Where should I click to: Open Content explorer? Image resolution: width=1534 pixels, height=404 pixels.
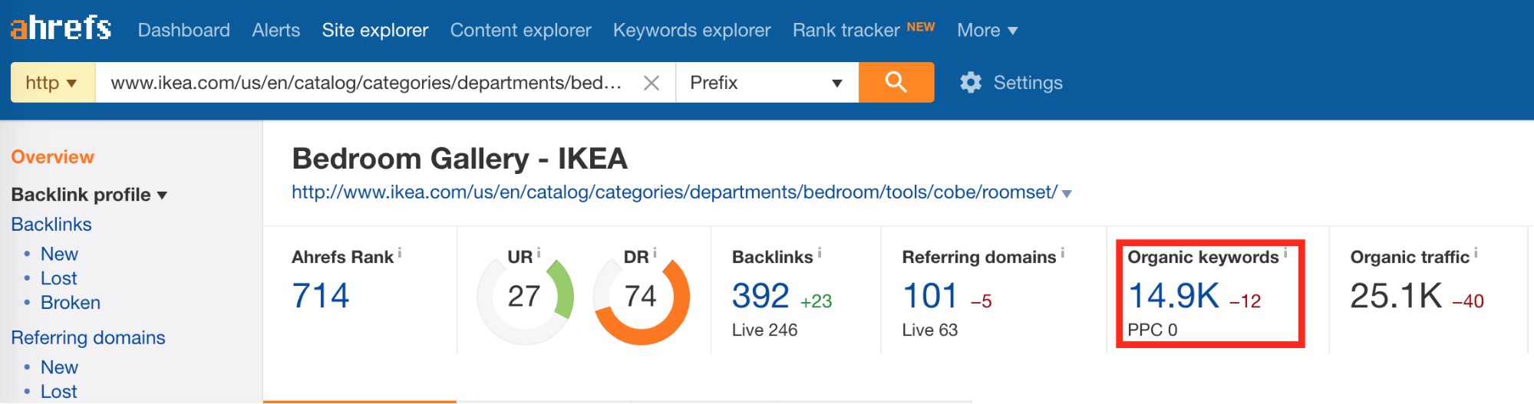coord(520,30)
